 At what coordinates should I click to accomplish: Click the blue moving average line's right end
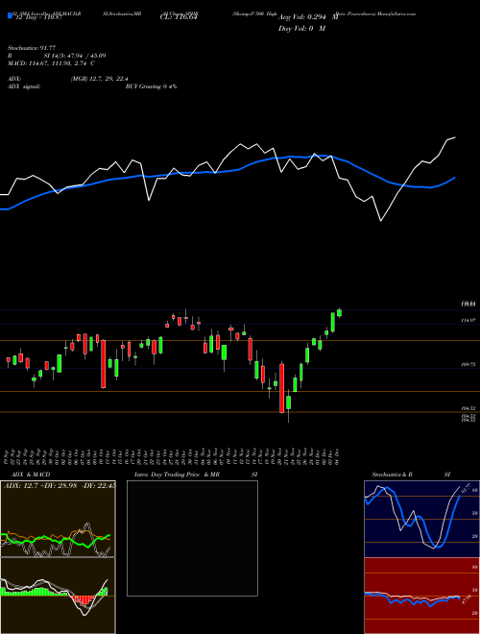pyautogui.click(x=455, y=178)
